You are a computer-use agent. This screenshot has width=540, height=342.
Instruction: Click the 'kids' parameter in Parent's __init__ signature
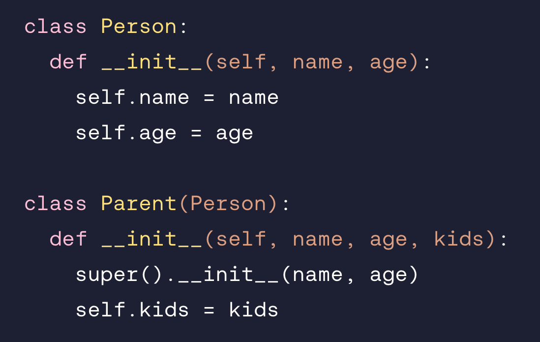(x=459, y=239)
